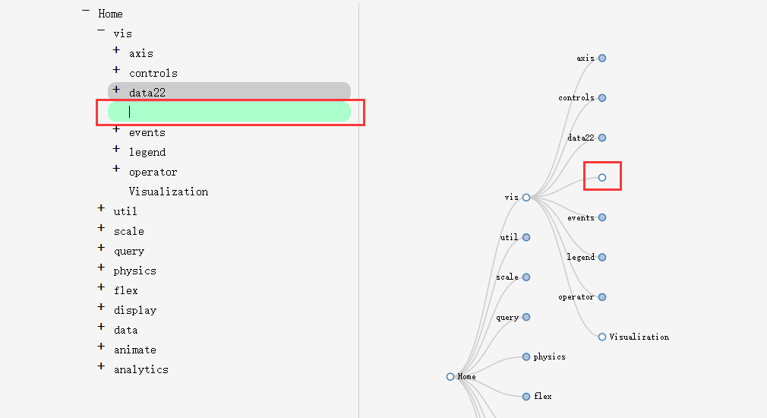The height and width of the screenshot is (418, 767).
Task: Select the Visualization leaf in tree
Action: (168, 192)
